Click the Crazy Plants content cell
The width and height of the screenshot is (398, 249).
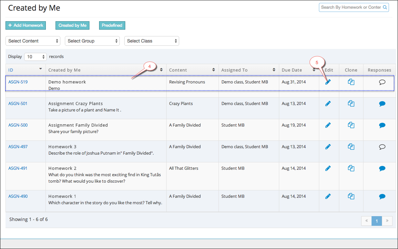[x=181, y=103]
